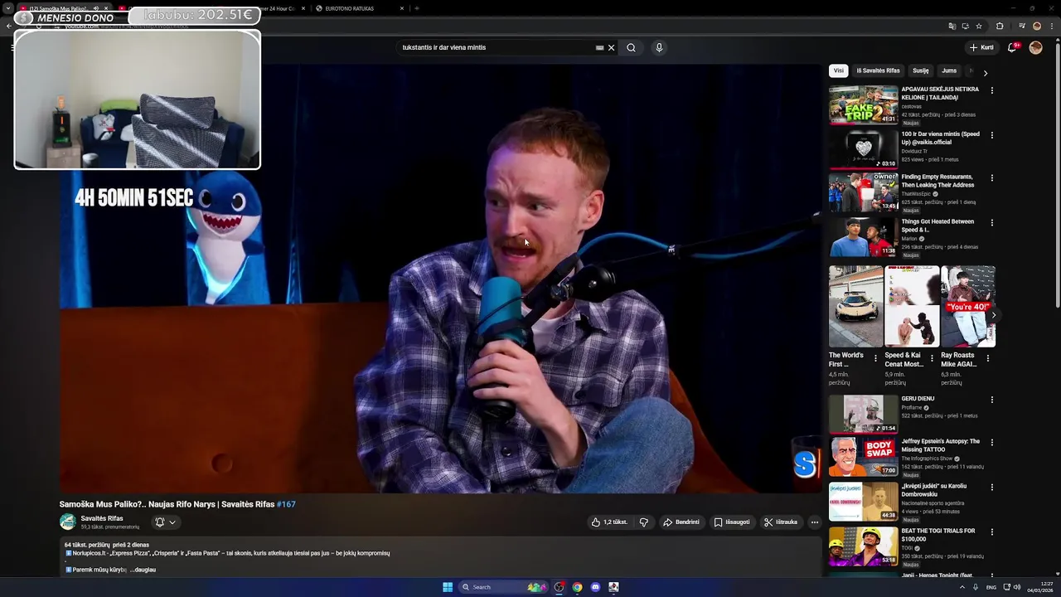Open APGAVAU SEKĖJUS video thumbnail
1061x597 pixels.
[x=863, y=104]
